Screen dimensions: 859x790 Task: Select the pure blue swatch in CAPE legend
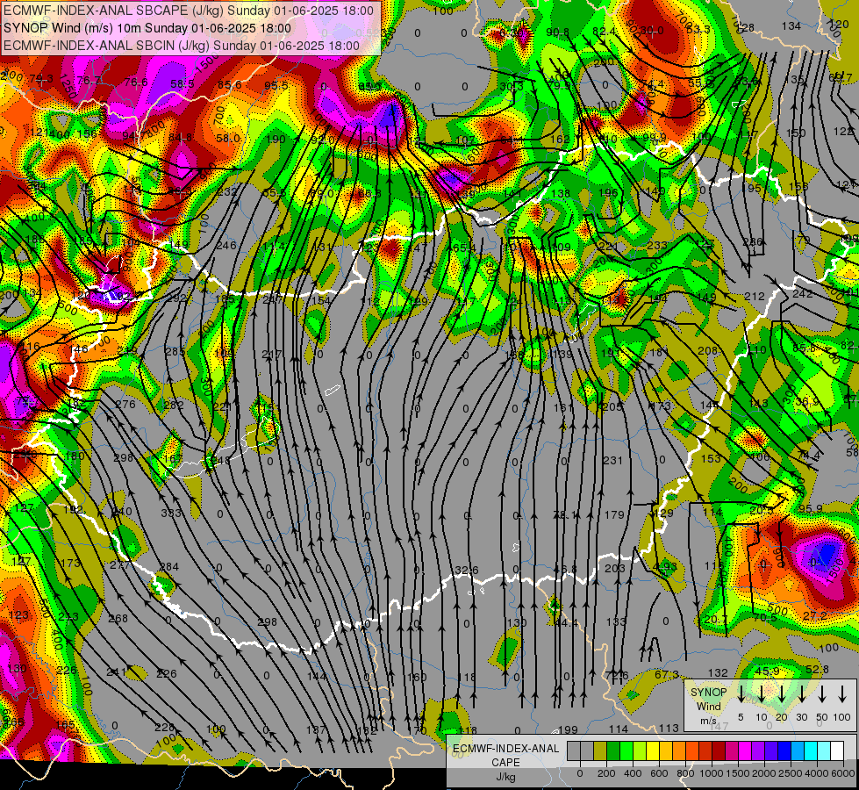(784, 751)
